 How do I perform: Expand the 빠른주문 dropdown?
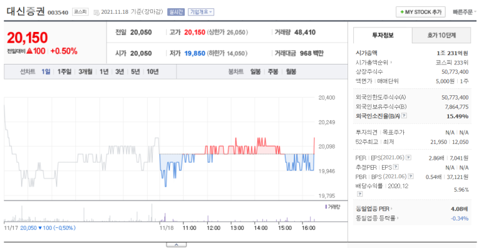coord(465,12)
